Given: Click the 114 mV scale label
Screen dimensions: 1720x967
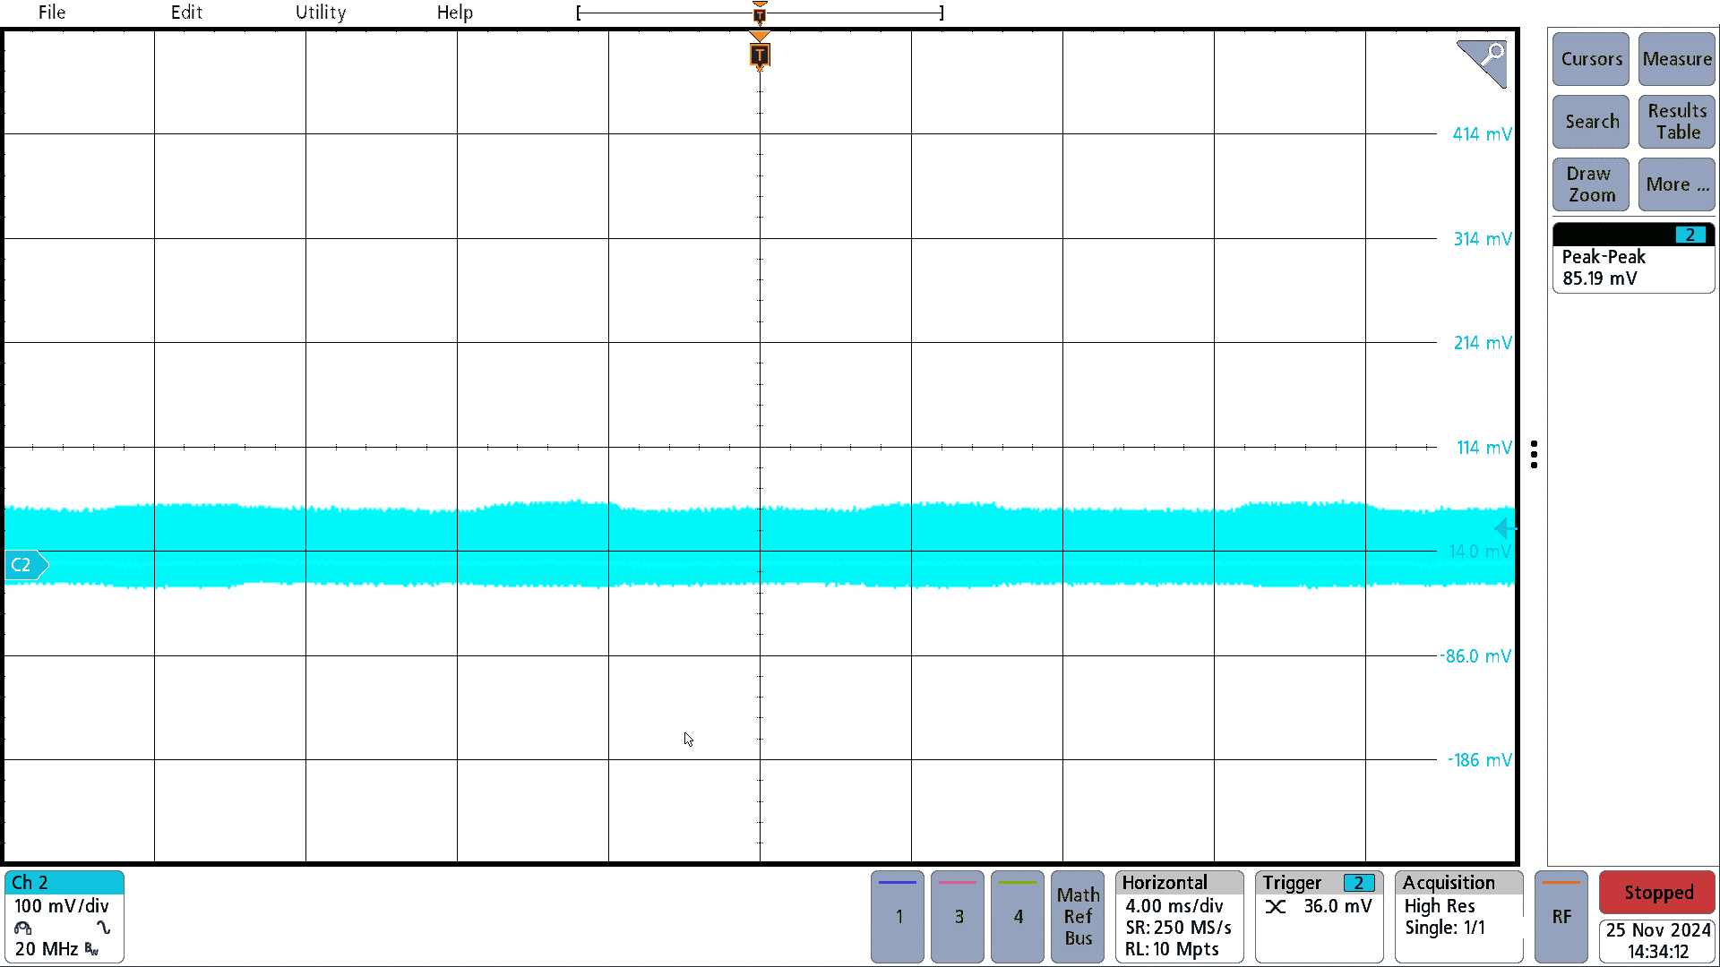Looking at the screenshot, I should [1483, 448].
